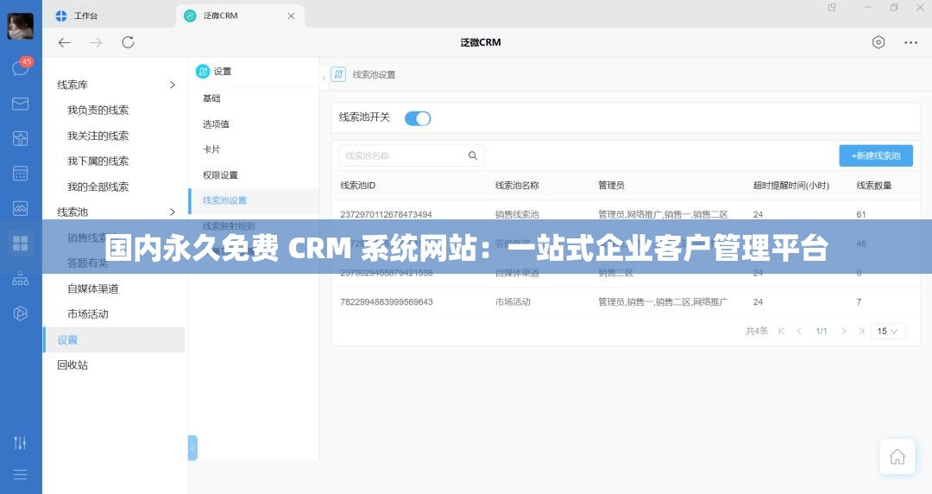Open the messages icon with 45 badge
This screenshot has height=494, width=932.
(x=21, y=67)
